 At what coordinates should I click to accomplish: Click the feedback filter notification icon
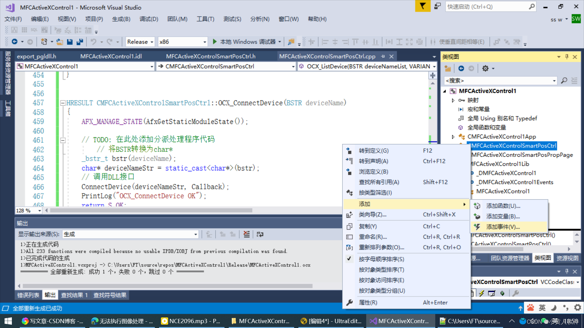click(422, 6)
